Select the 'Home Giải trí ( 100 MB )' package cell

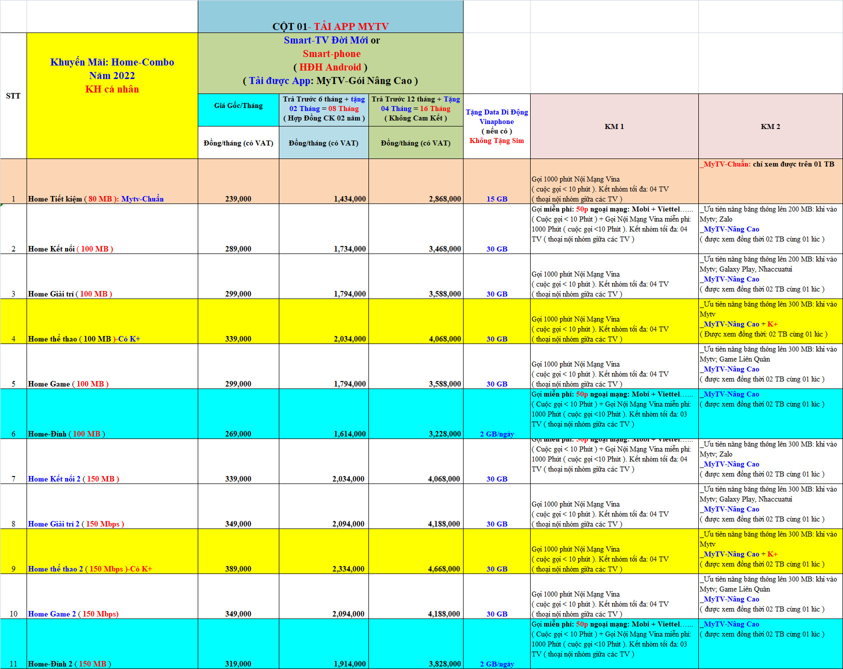point(112,276)
